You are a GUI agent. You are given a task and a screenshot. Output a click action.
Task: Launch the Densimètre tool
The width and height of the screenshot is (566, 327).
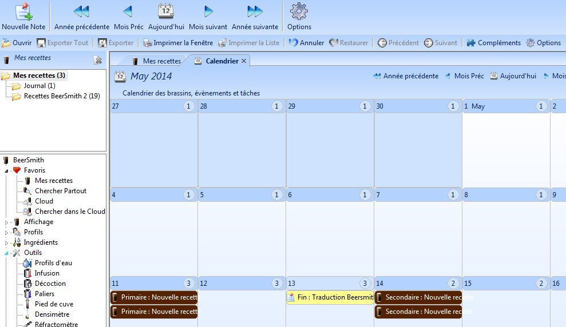click(x=52, y=314)
